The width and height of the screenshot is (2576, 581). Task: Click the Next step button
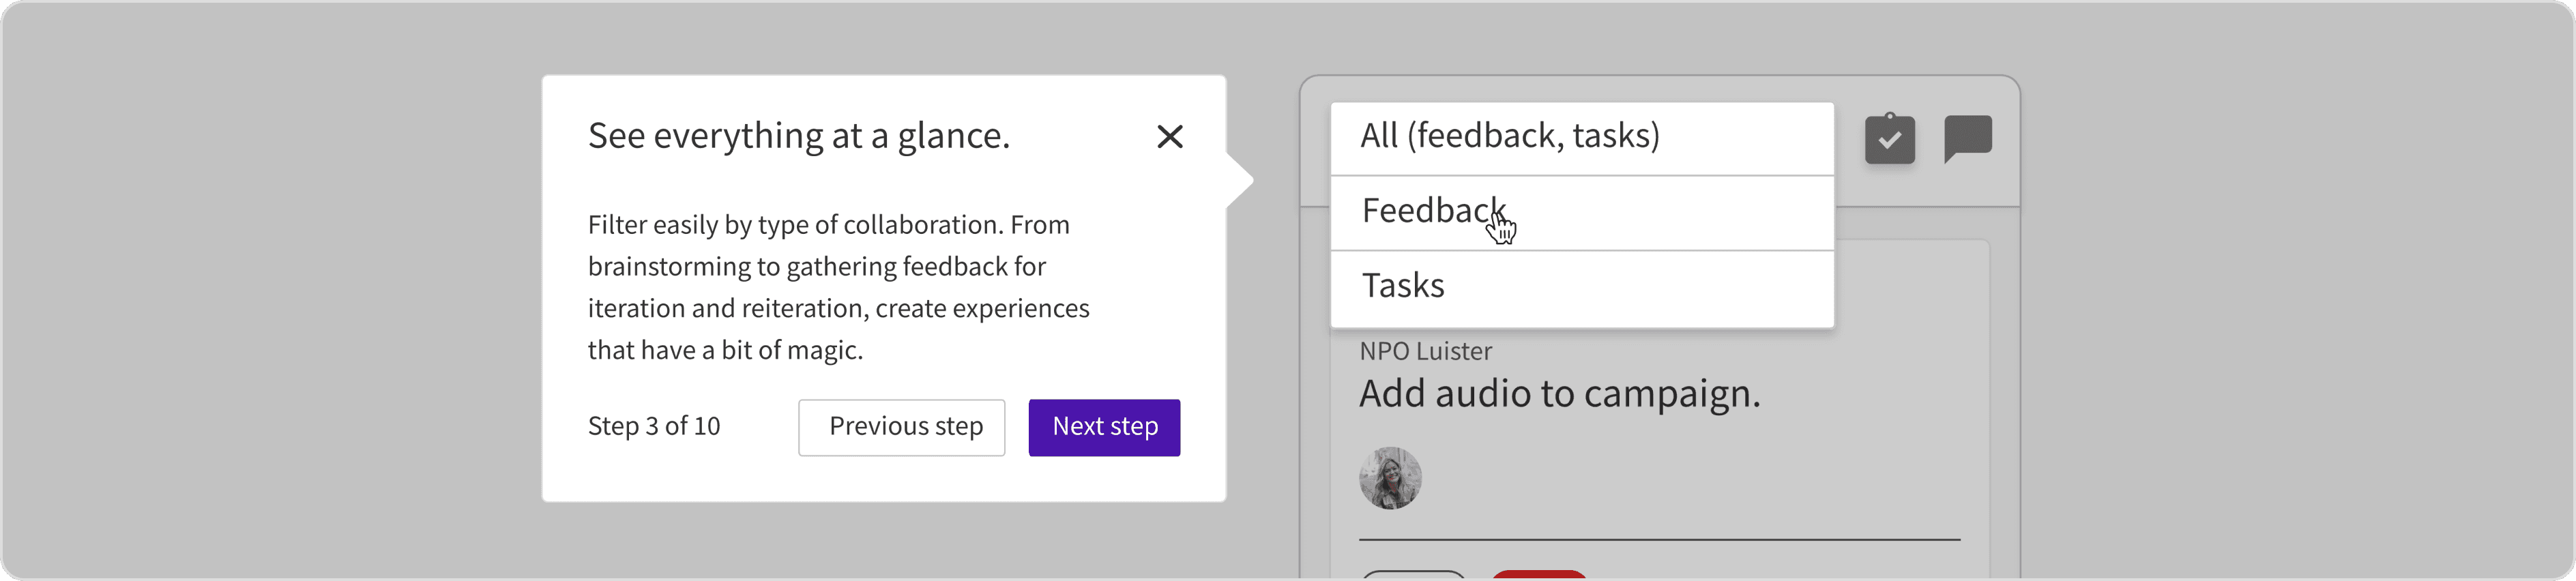(x=1104, y=427)
